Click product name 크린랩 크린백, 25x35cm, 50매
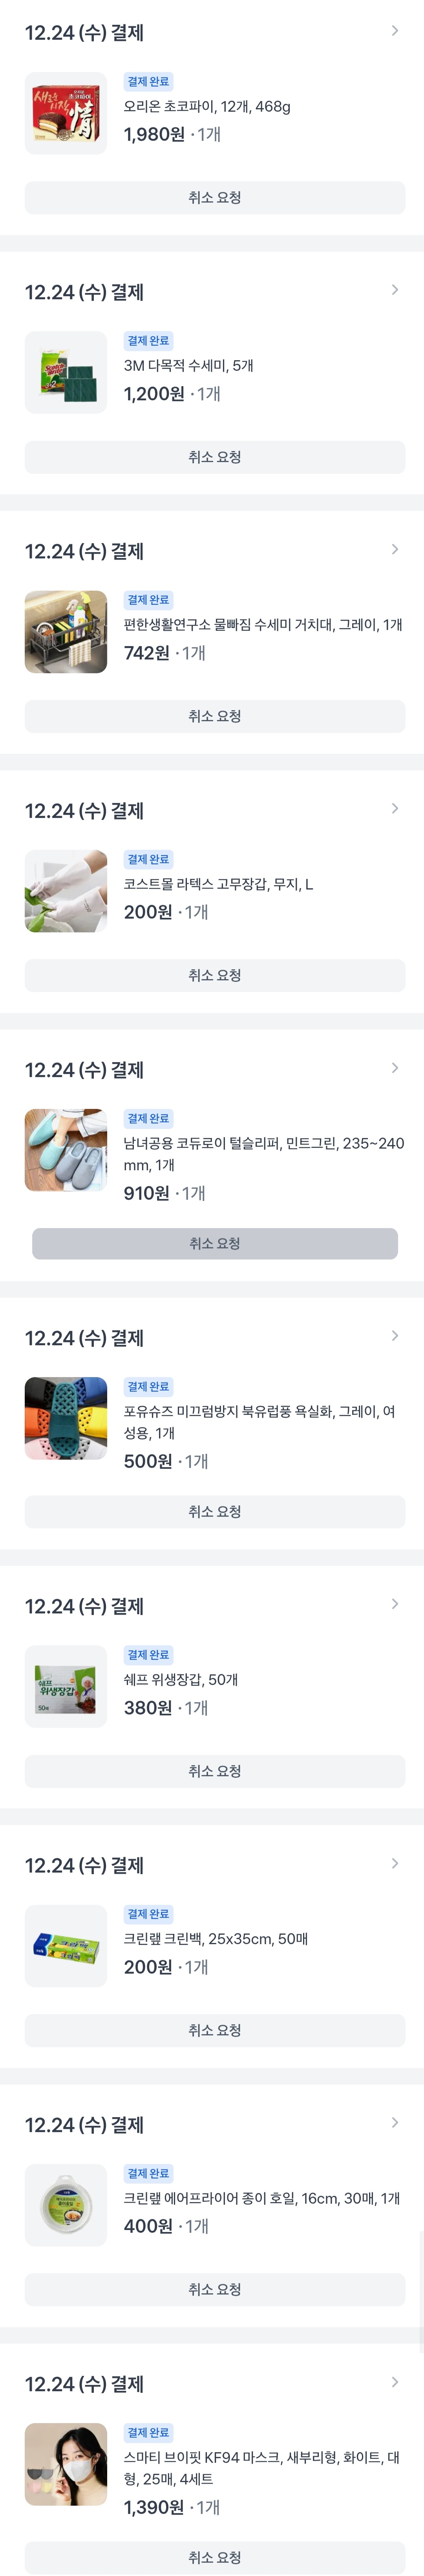 [216, 1939]
